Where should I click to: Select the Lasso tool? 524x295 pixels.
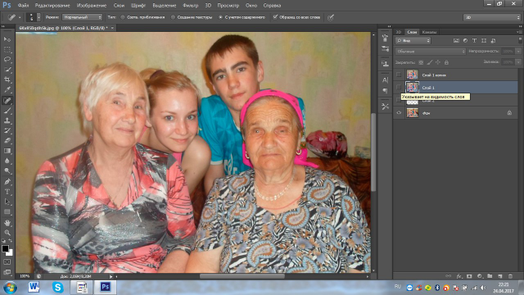(7, 60)
